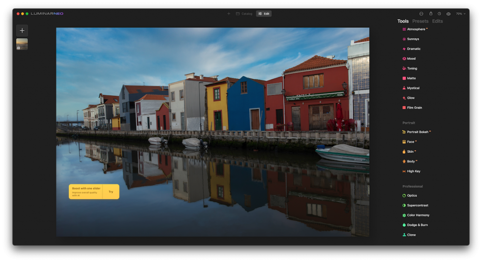Select the Clone tool
Screen dimensions: 482x262
(411, 235)
